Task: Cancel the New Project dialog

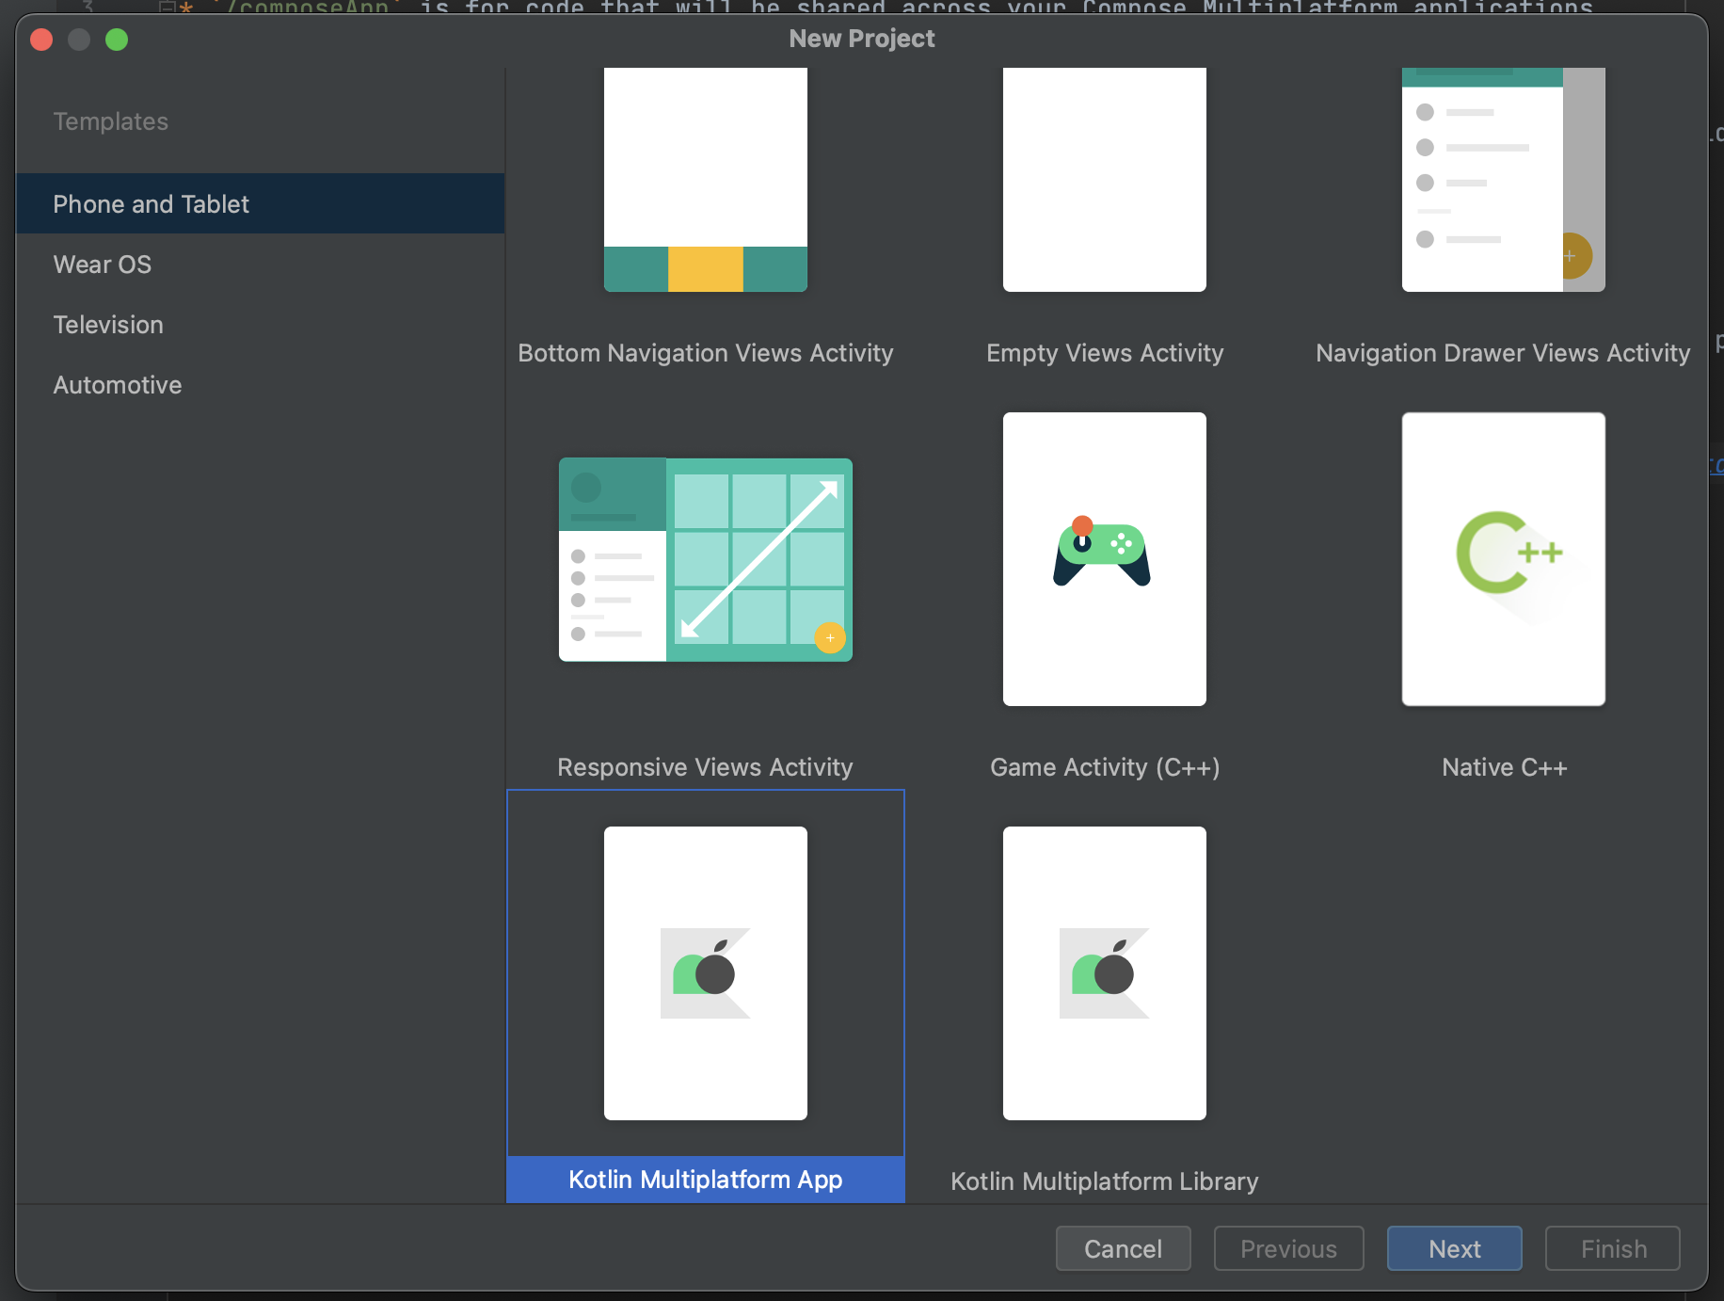Action: [x=1123, y=1248]
